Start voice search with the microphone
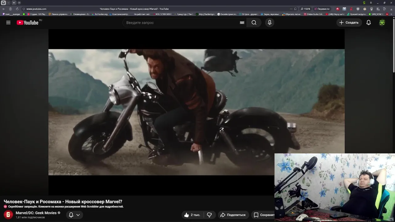This screenshot has width=395, height=222. pyautogui.click(x=270, y=23)
